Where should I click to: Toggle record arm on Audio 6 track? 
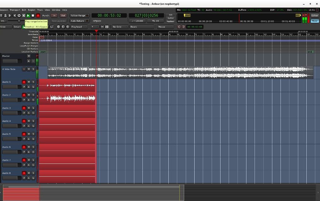click(24, 147)
